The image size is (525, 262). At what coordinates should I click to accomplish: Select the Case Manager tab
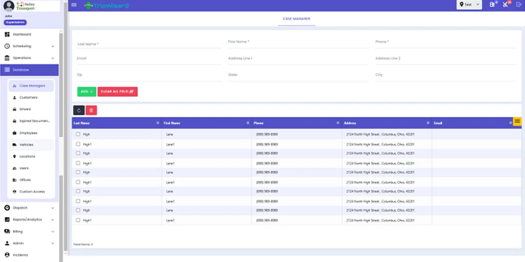[x=296, y=19]
